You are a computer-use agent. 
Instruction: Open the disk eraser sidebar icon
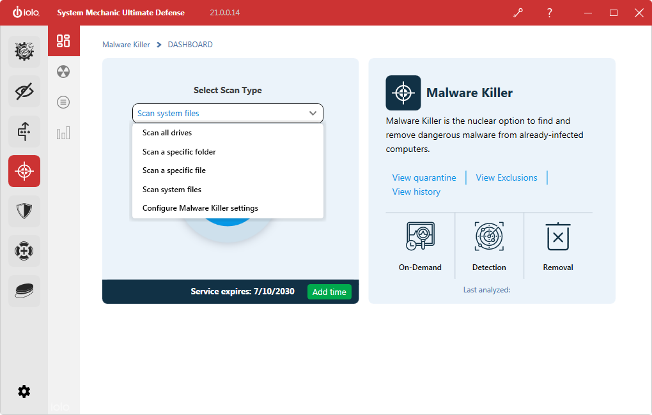point(24,290)
